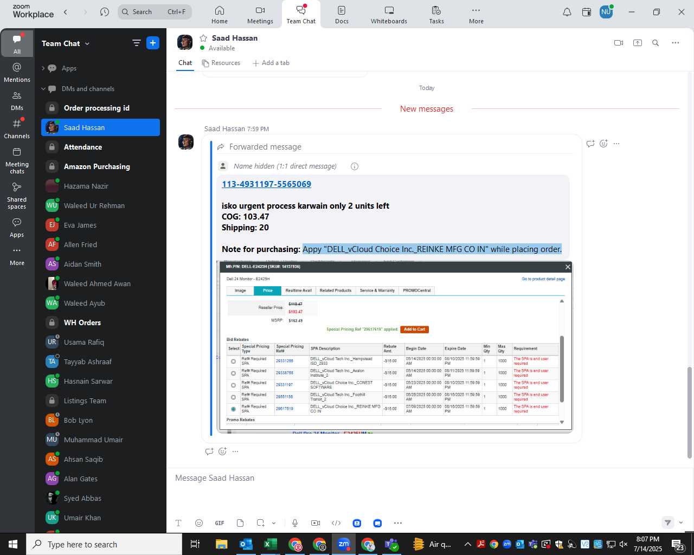Open More options in left sidebar
The height and width of the screenshot is (555, 694).
pyautogui.click(x=17, y=256)
